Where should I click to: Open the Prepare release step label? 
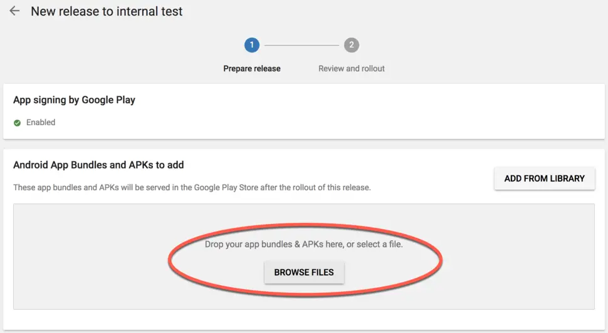[251, 68]
